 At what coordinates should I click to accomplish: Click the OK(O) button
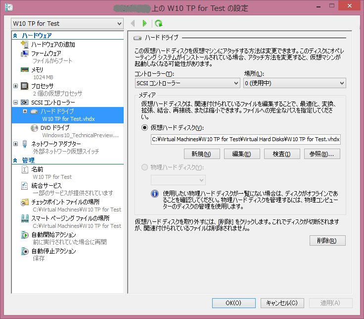point(233,303)
